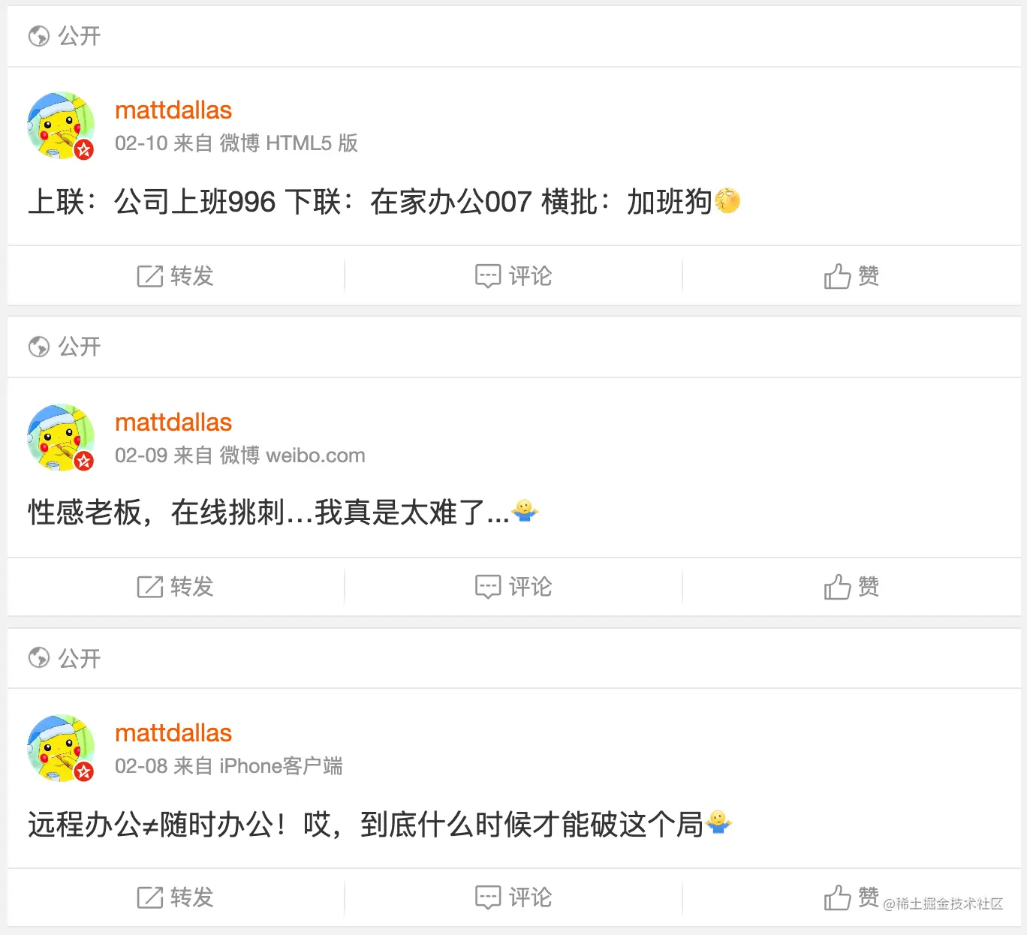Repost the 02-09 weibo.com post
This screenshot has height=935, width=1027.
click(176, 587)
